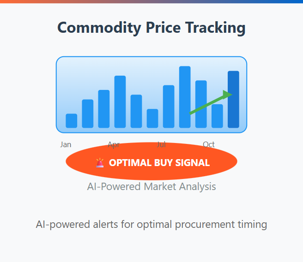Click the seventh bar above Jul
Screen dimensions: 303x262
[169, 107]
